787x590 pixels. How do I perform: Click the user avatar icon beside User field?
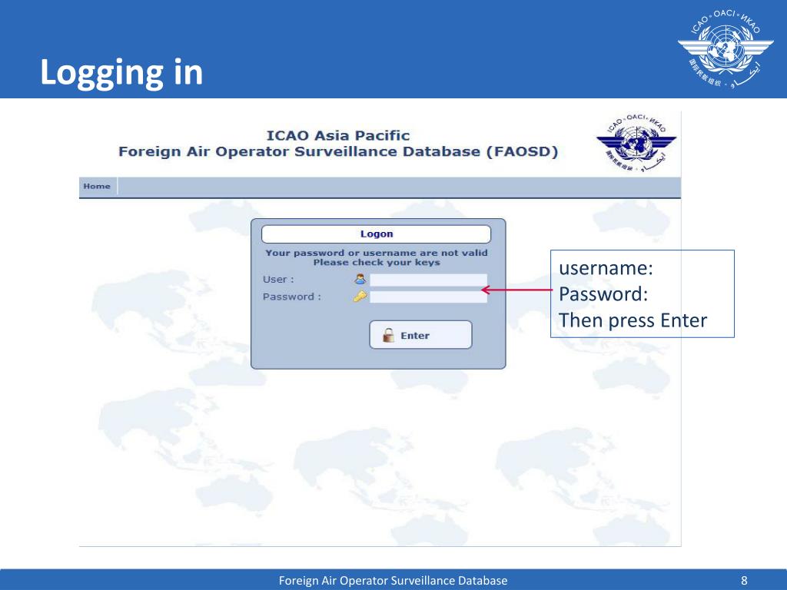360,279
